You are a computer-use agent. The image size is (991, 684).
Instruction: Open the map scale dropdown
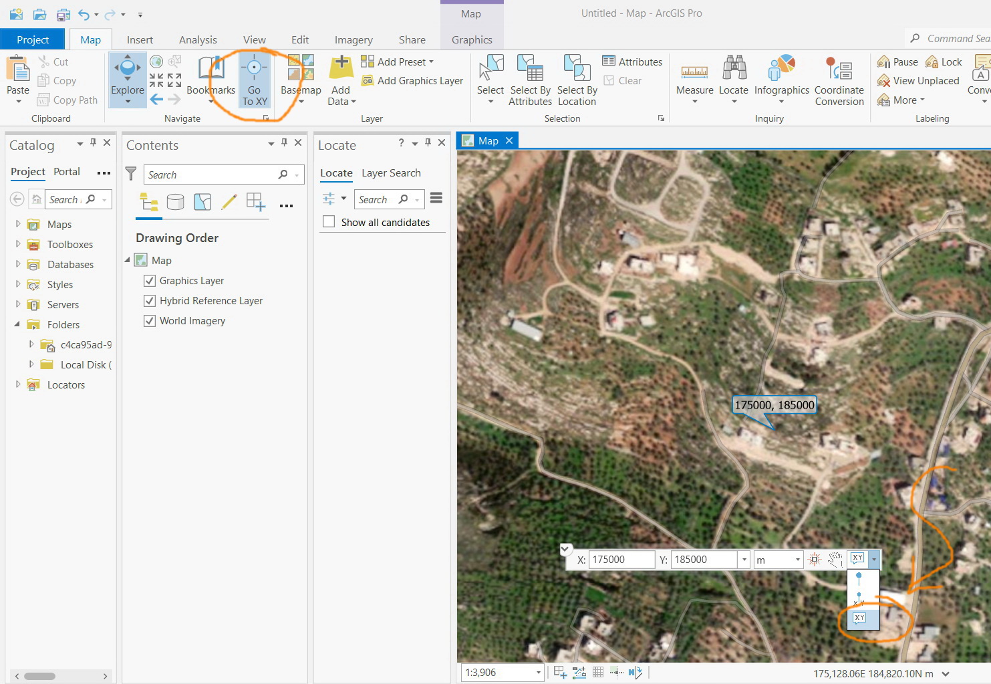point(537,673)
